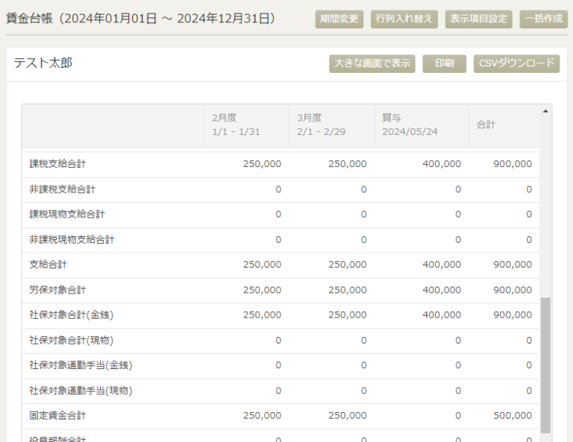
Task: Open 表示項目設定 settings
Action: (478, 19)
